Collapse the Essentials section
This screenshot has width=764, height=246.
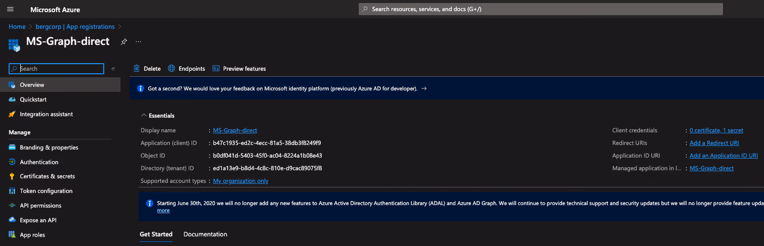158,116
